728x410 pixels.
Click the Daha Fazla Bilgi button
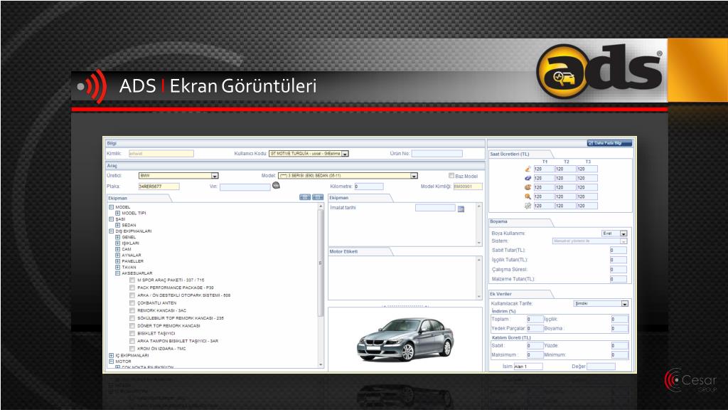coord(609,143)
